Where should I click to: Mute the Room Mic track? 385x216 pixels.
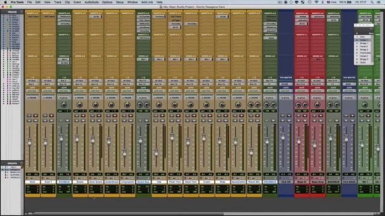tap(257, 121)
